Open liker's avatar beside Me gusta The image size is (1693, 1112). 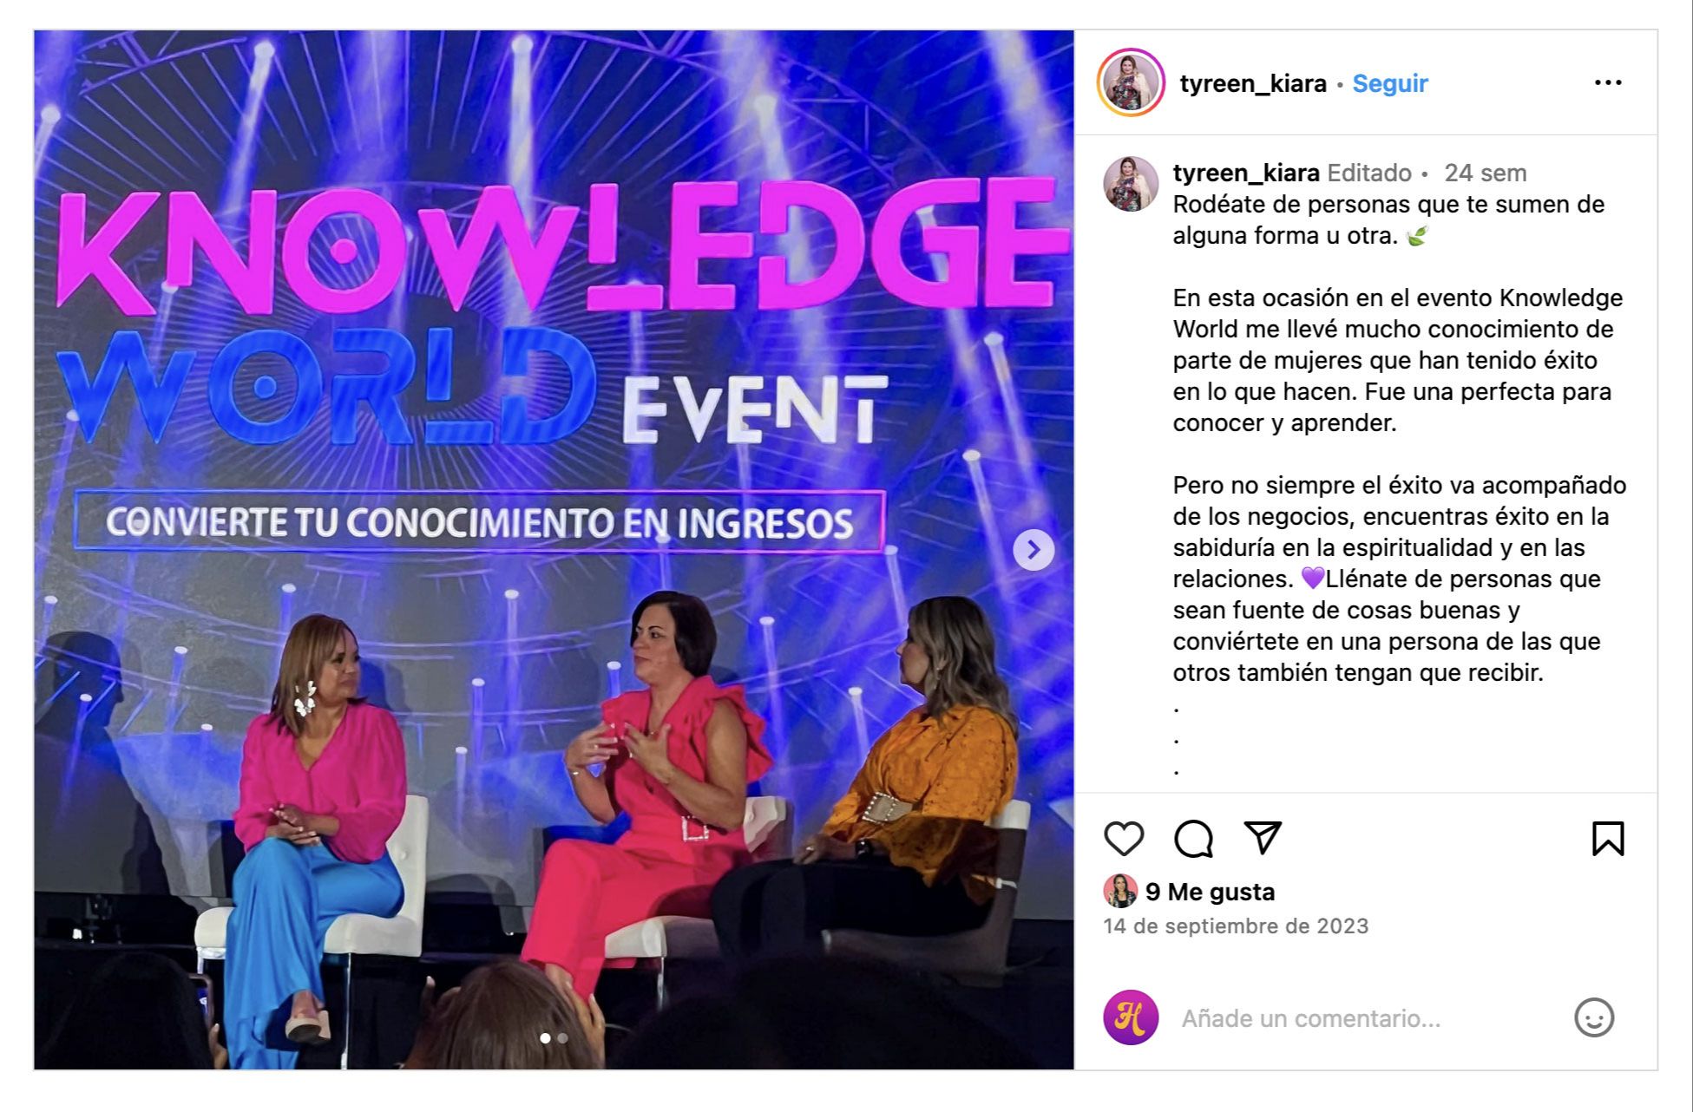[x=1120, y=892]
